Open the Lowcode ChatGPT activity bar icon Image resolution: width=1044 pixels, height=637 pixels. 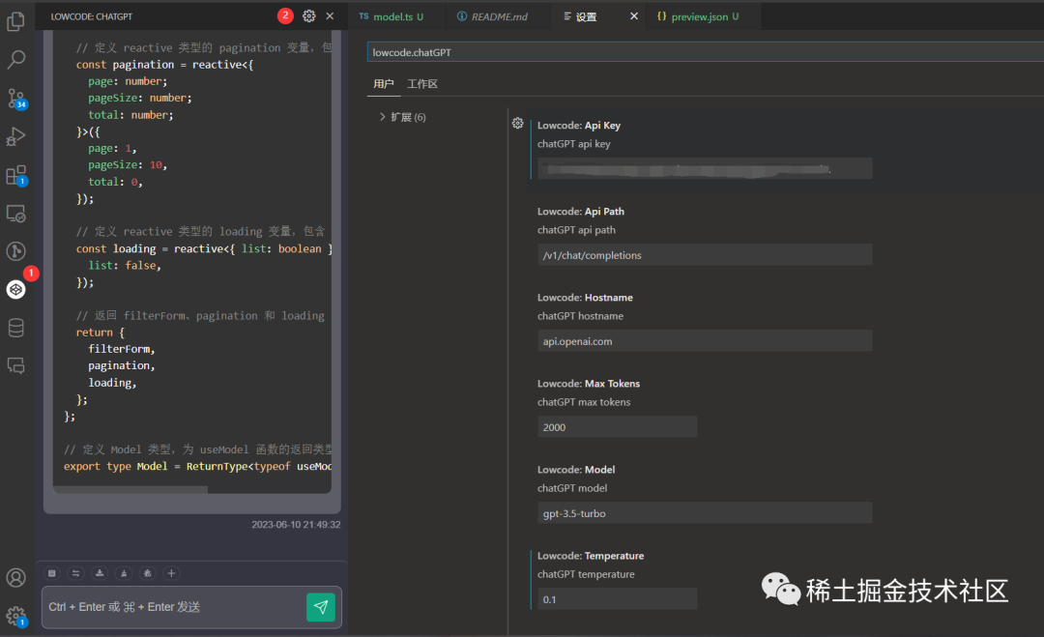coord(16,290)
